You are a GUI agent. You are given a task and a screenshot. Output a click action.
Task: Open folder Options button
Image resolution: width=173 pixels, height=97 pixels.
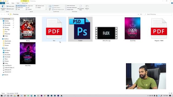87,8
